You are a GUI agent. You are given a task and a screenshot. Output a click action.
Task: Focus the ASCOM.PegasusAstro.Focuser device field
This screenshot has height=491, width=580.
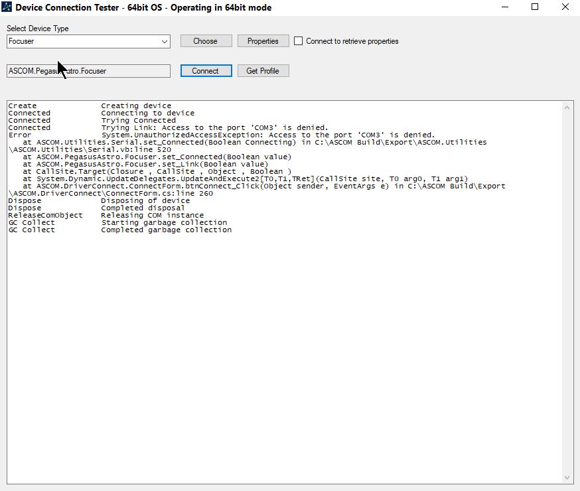[x=88, y=71]
